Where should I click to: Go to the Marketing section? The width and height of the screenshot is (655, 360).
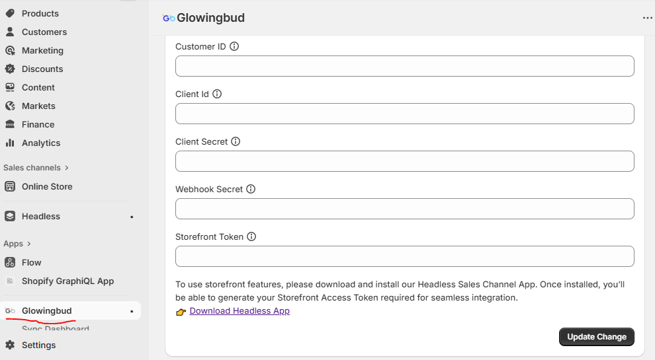point(42,50)
